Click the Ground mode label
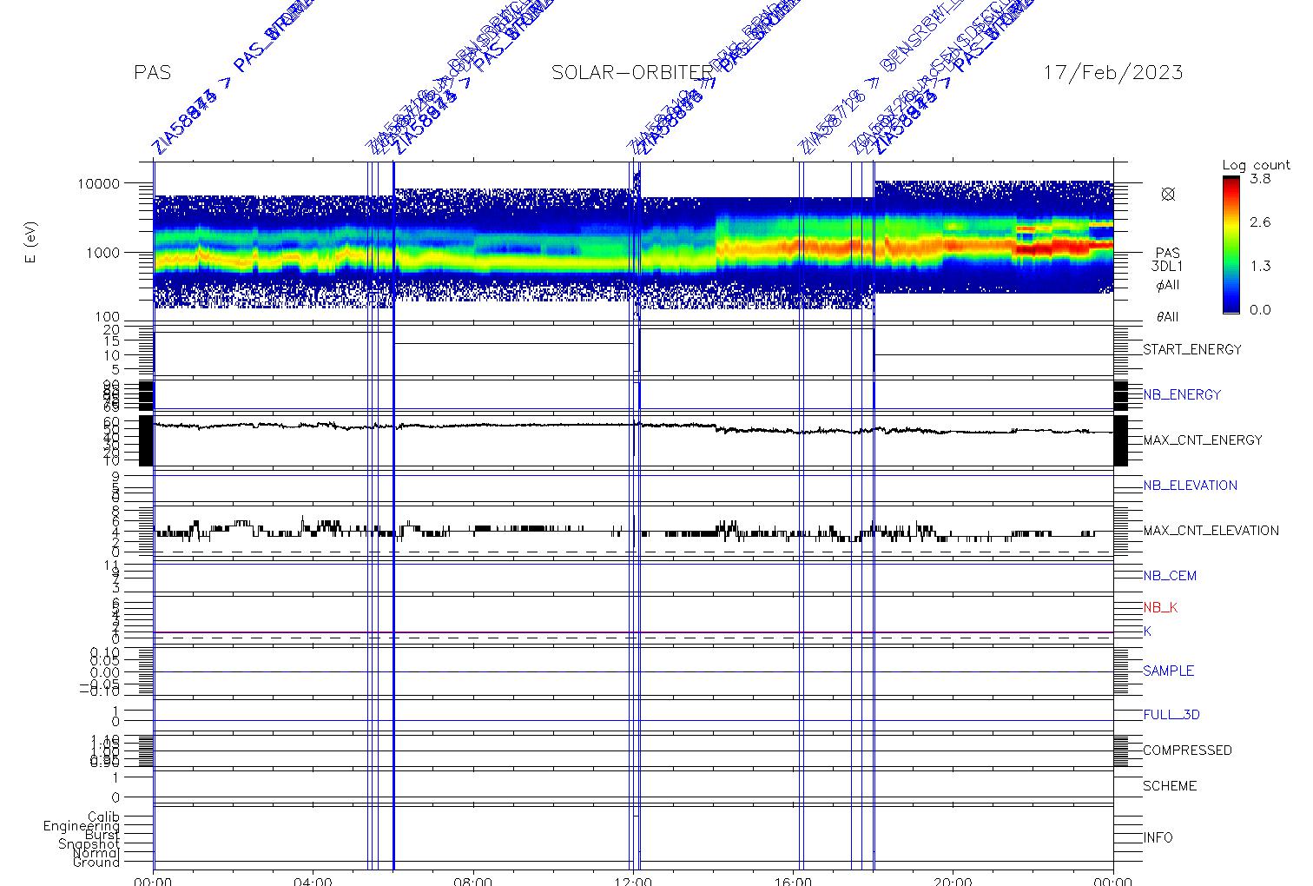1313x886 pixels. pyautogui.click(x=96, y=862)
